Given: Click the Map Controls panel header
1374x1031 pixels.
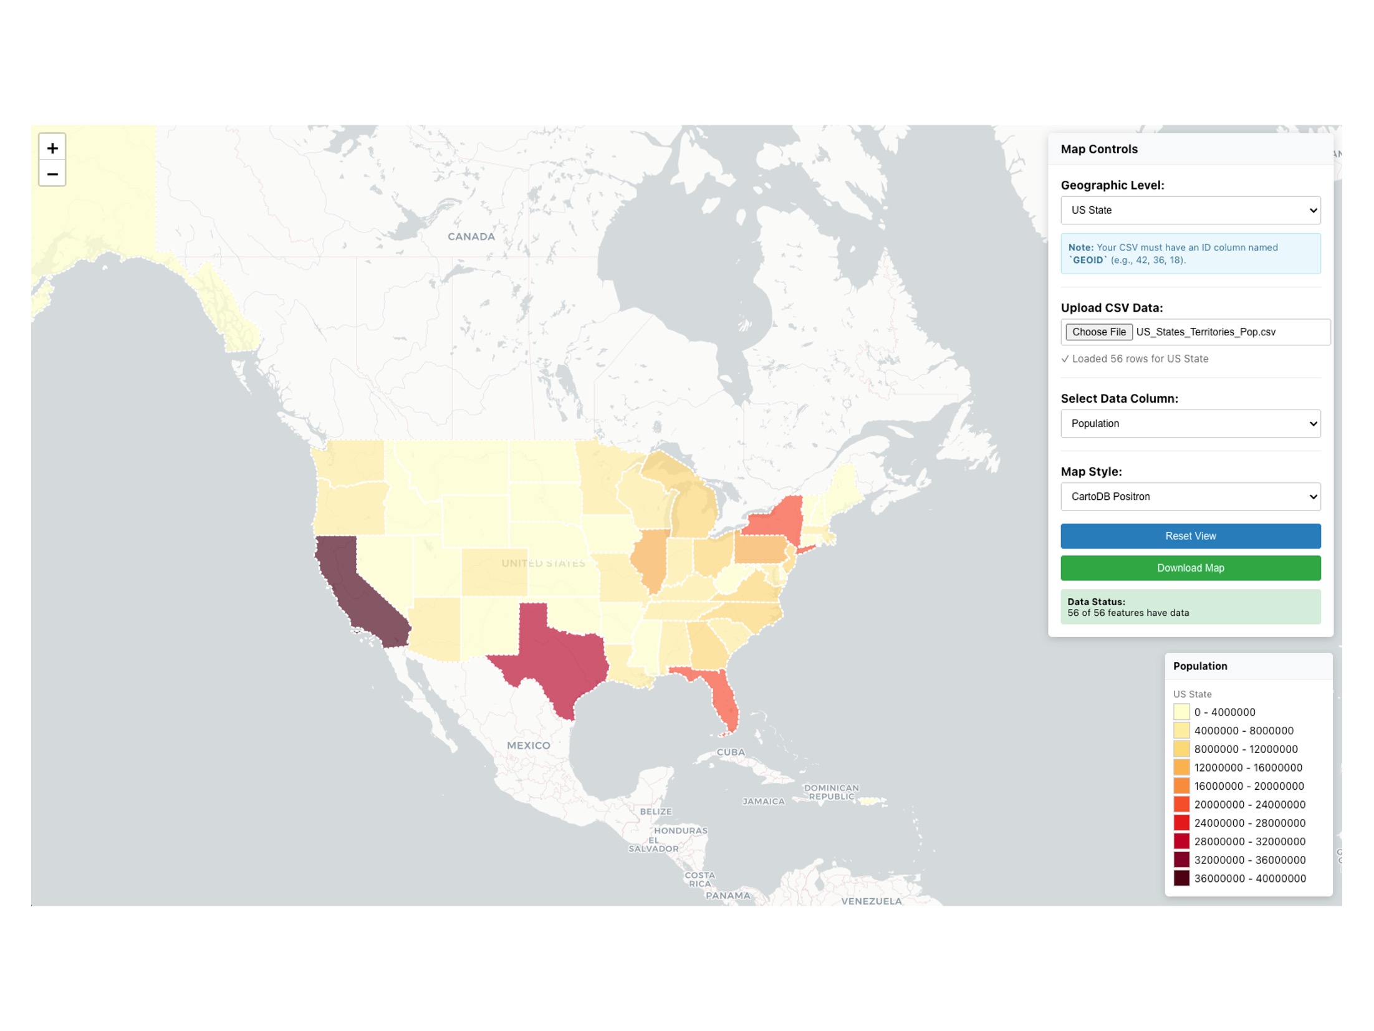Looking at the screenshot, I should click(x=1098, y=149).
